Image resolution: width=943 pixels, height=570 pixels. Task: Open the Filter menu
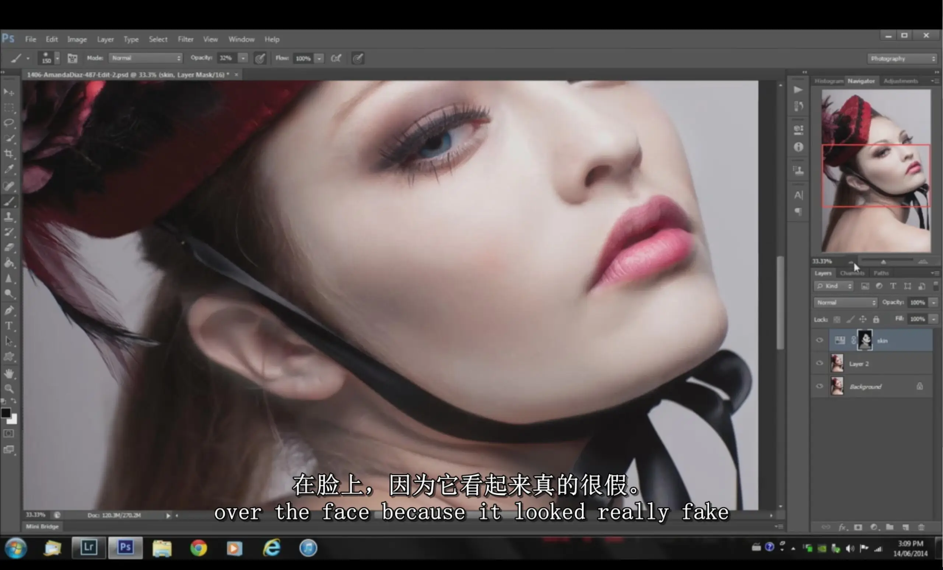pos(186,39)
